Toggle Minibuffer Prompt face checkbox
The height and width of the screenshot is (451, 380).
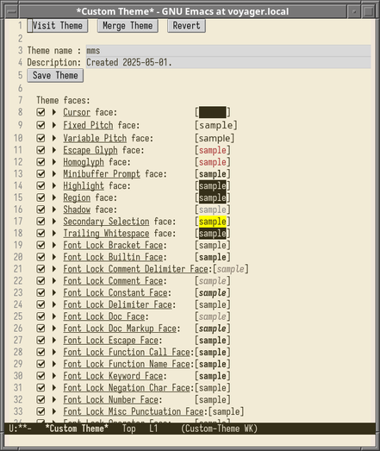pyautogui.click(x=40, y=173)
